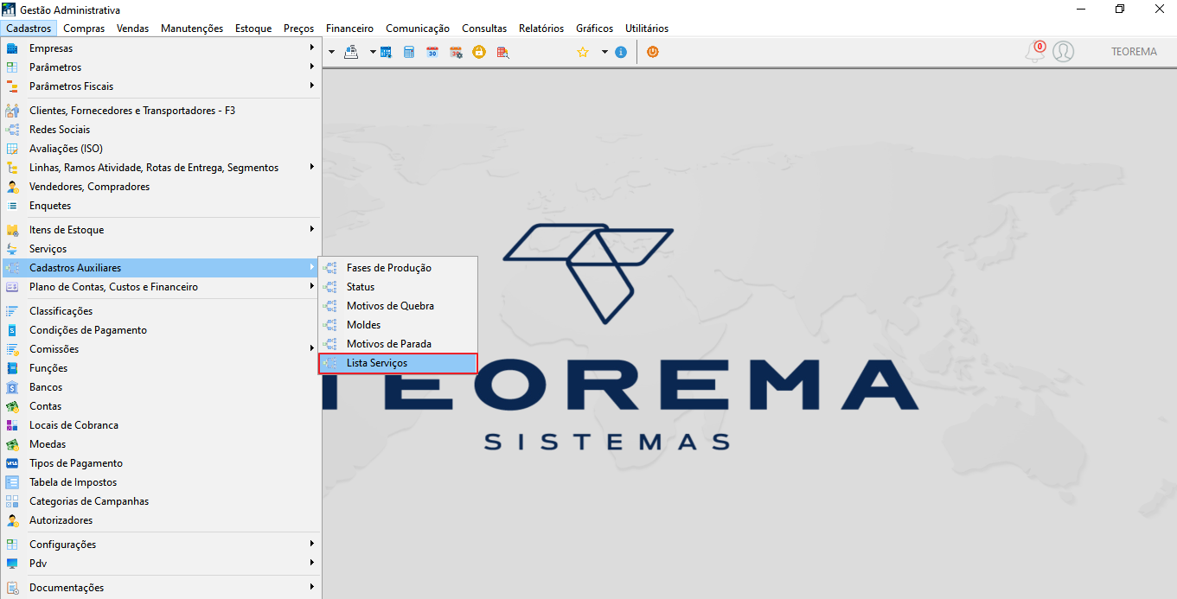Open the Relatórios menu
This screenshot has height=599, width=1177.
541,29
